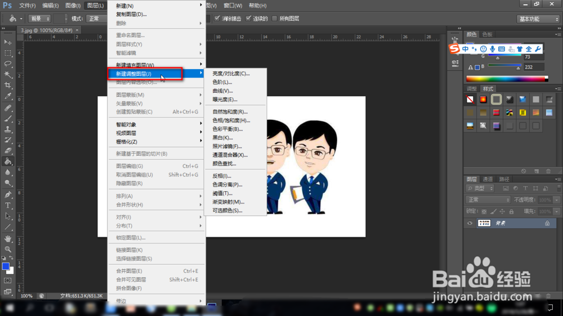This screenshot has height=316, width=563.
Task: Open the 文件(F) menu
Action: coord(27,6)
